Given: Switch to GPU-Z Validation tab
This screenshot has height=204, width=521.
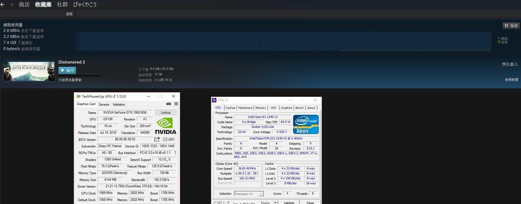Looking at the screenshot, I should click(x=119, y=105).
